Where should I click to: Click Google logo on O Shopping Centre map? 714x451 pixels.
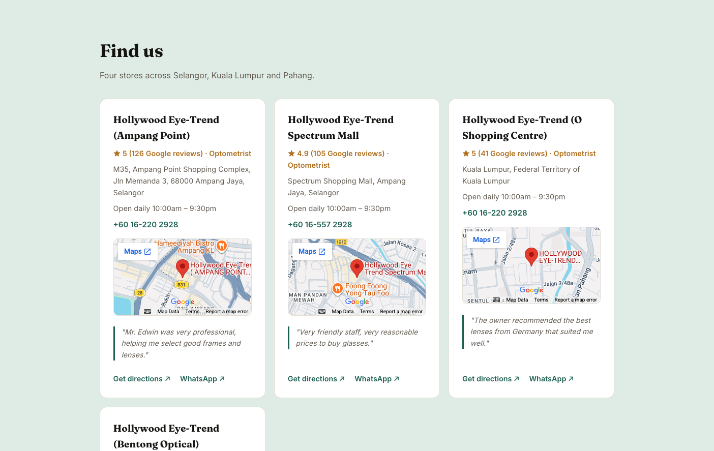tap(531, 290)
